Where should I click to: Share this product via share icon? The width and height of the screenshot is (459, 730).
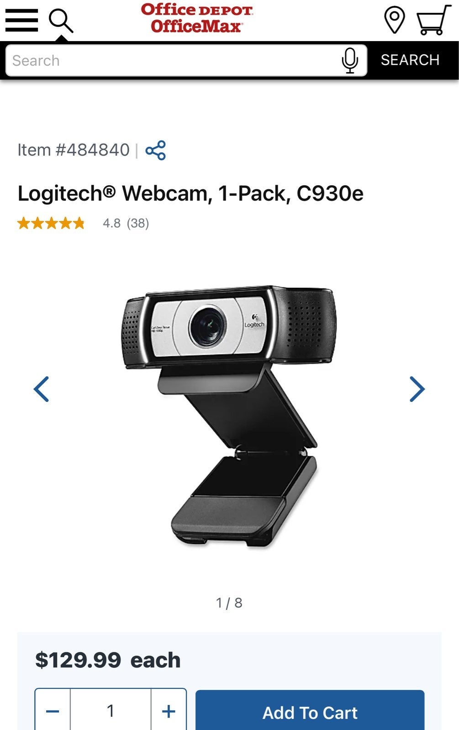pos(156,150)
